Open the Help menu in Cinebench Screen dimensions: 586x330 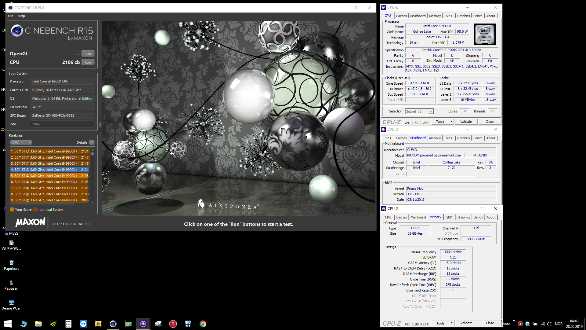pos(21,16)
